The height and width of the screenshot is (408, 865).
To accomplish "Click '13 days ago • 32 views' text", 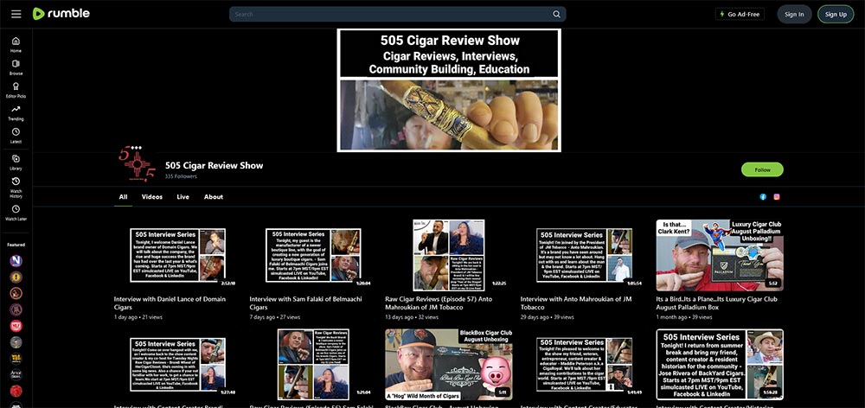I will tap(412, 317).
